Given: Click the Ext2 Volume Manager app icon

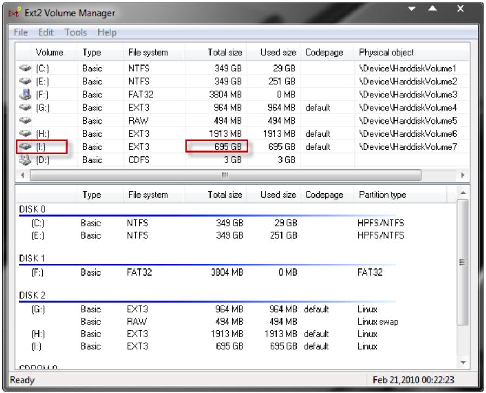Looking at the screenshot, I should [14, 13].
